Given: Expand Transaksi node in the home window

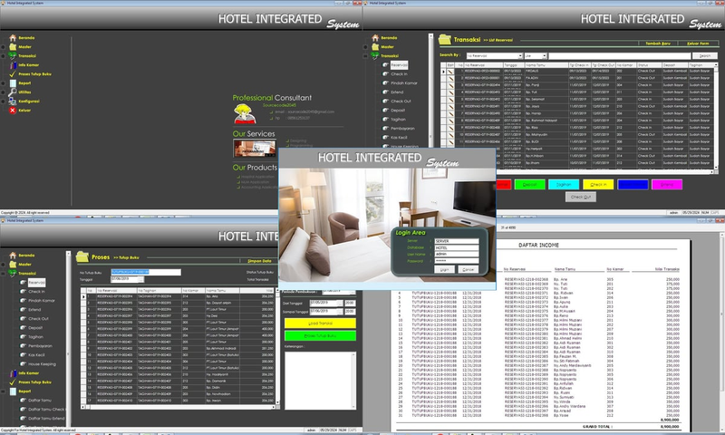Looking at the screenshot, I should pos(4,56).
